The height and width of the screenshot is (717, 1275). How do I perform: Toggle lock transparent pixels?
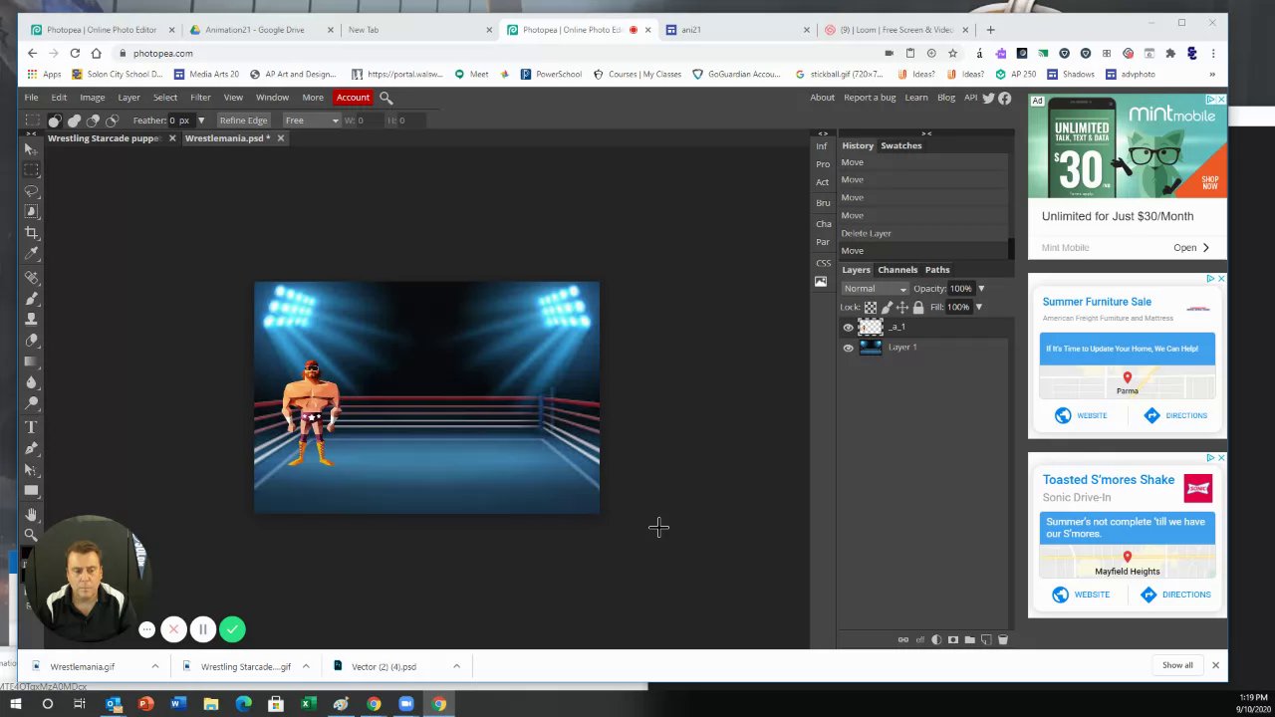click(x=871, y=308)
